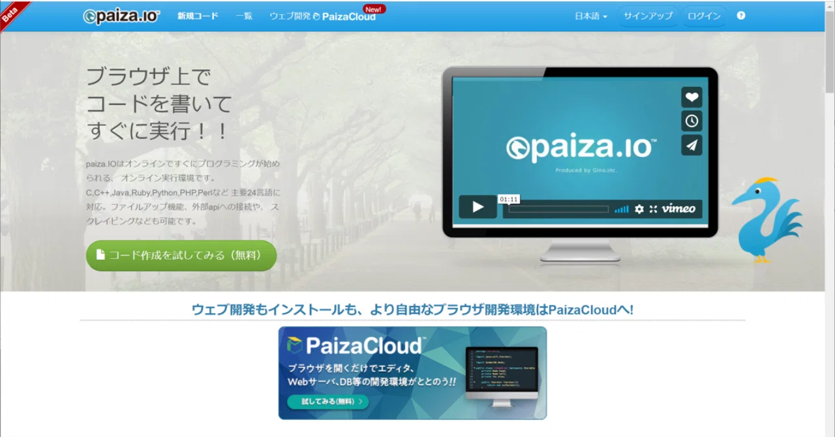
Task: Open 一覧 in the navigation bar
Action: point(244,16)
